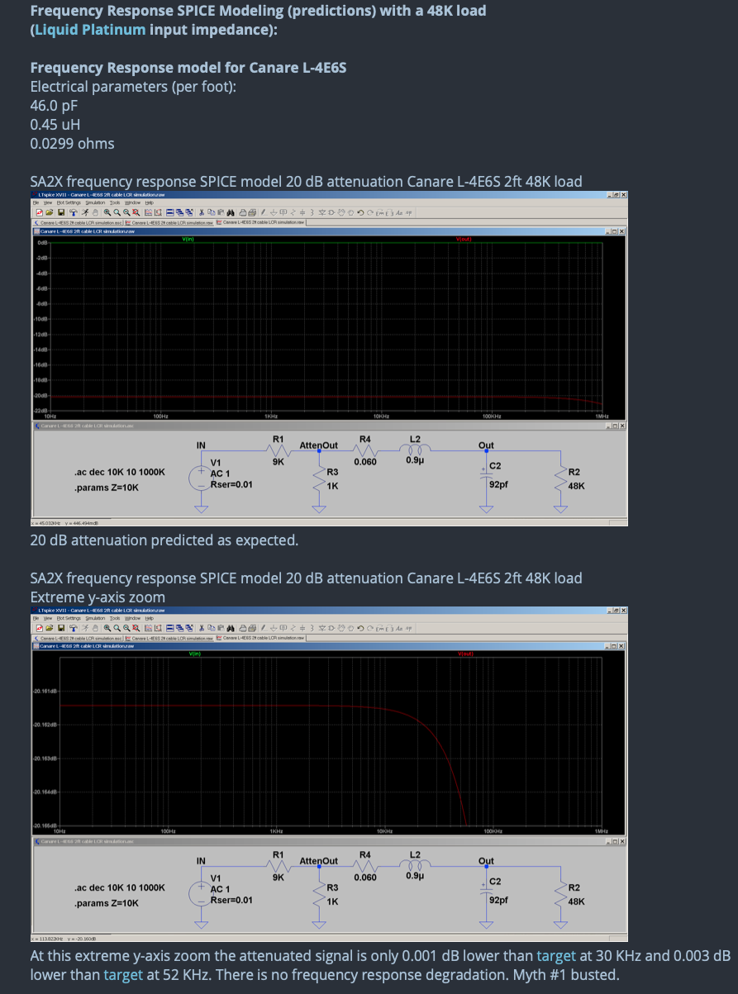
Task: Select the .asc simulation tab in 20 dB screenshot
Action: (x=78, y=222)
